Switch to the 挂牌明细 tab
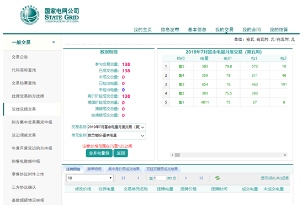308x206 pixels. click(73, 169)
